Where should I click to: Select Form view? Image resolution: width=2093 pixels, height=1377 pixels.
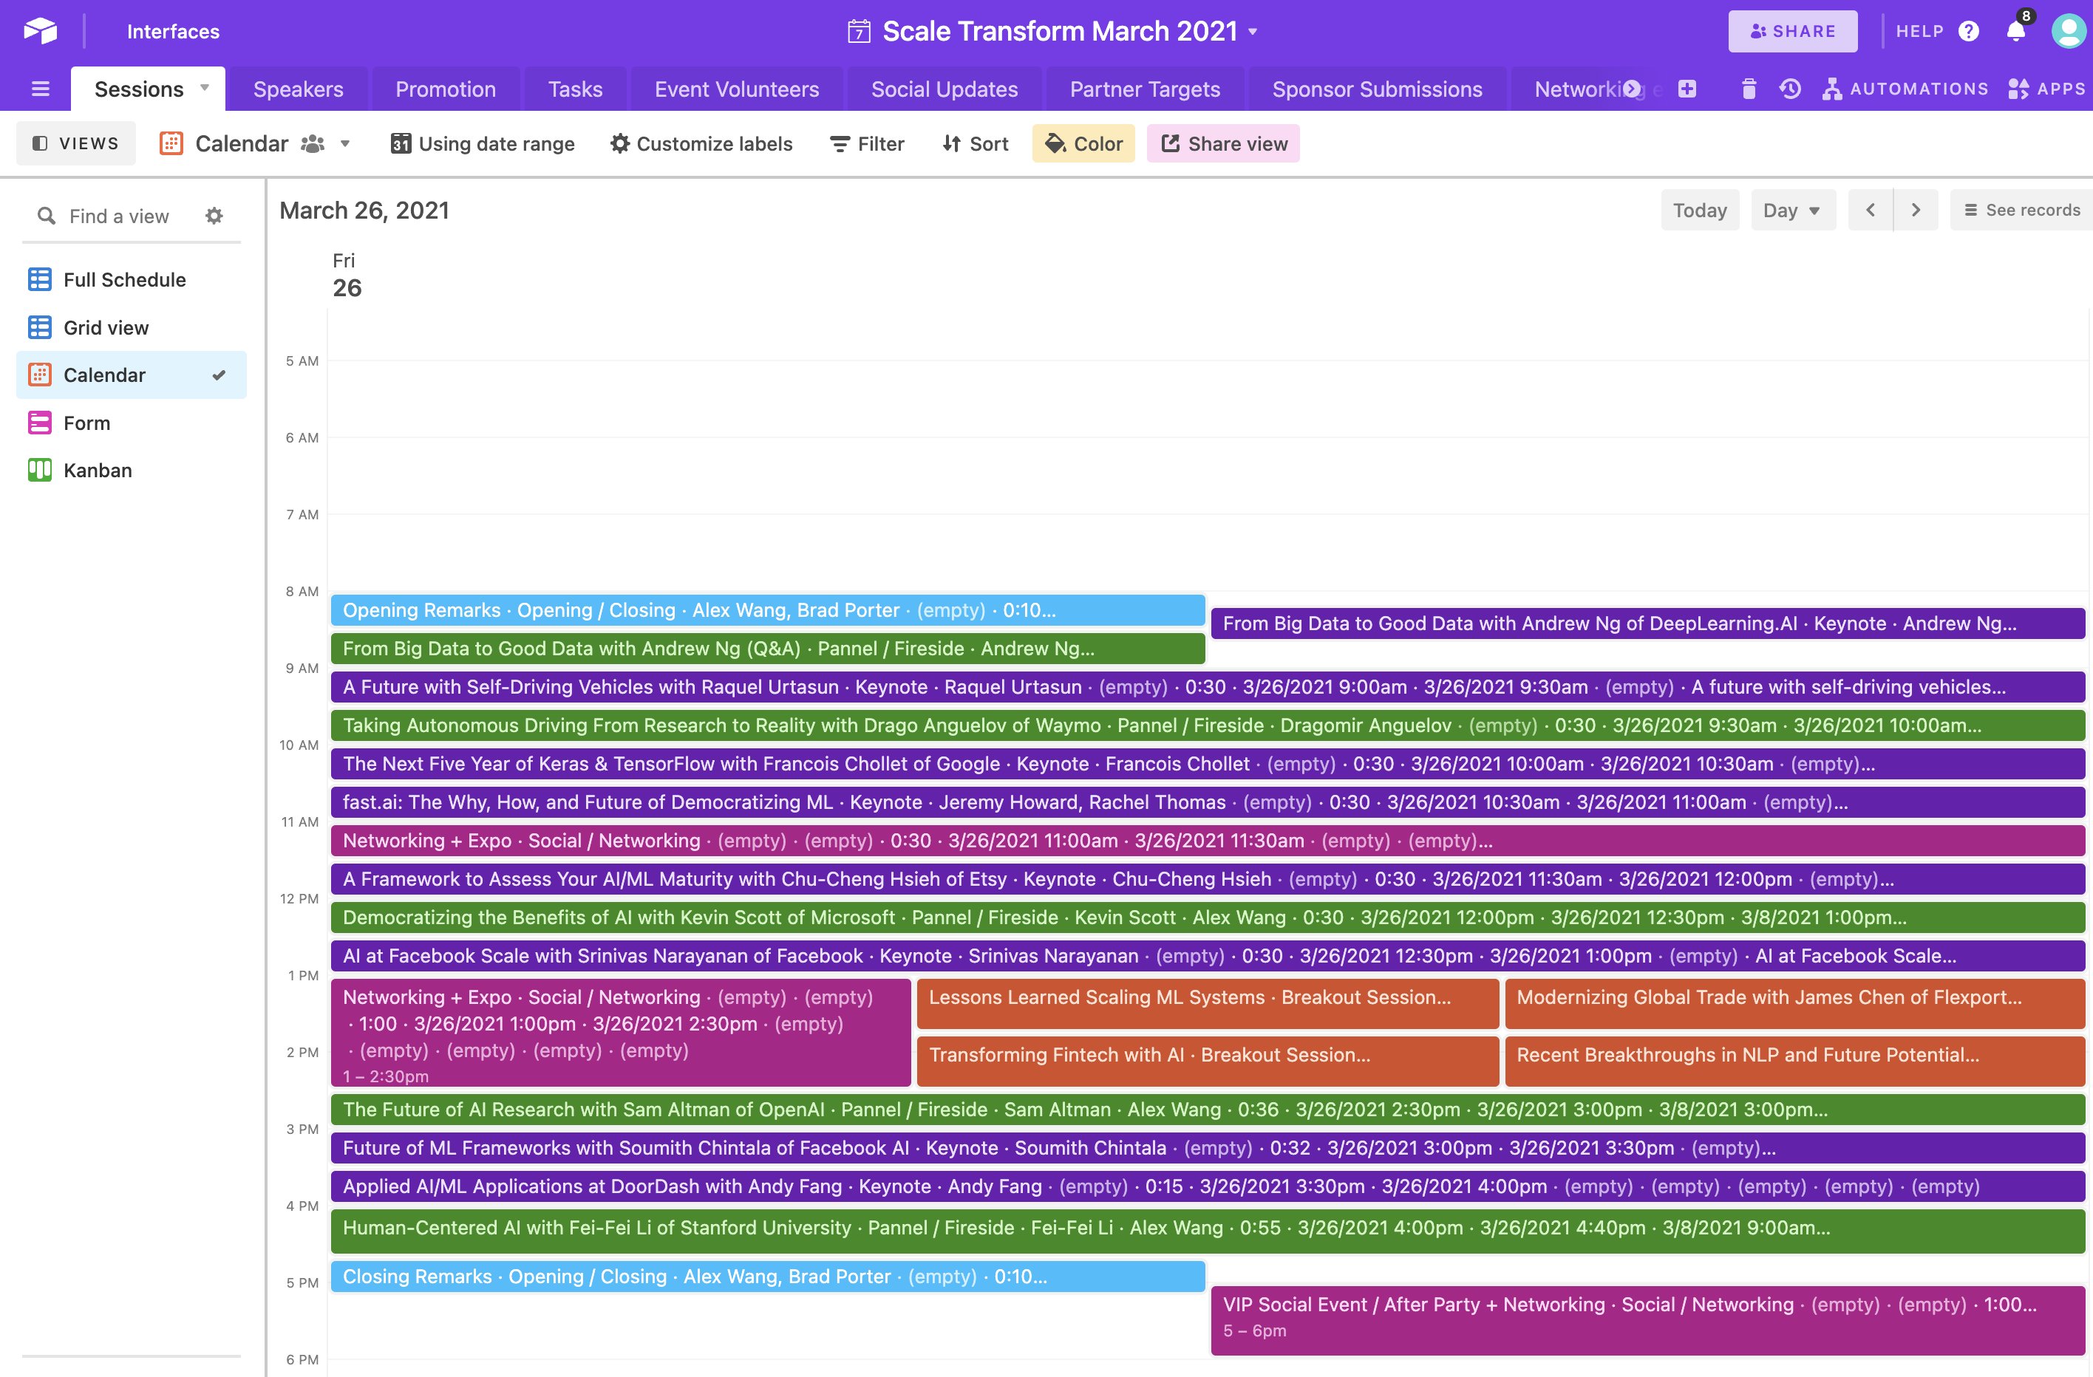(132, 423)
